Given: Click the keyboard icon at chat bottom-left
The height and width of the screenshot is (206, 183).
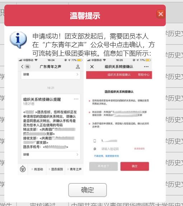Looking at the screenshot, I should point(23,169).
